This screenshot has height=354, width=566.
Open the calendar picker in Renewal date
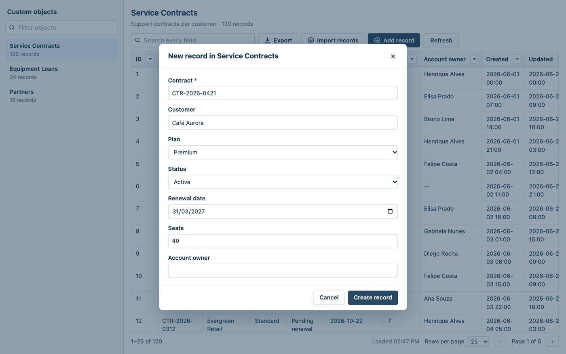[x=390, y=211]
